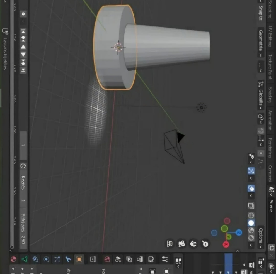Toggle X-ray view in viewport header
Viewport: 276px width, 274px height.
click(251, 206)
